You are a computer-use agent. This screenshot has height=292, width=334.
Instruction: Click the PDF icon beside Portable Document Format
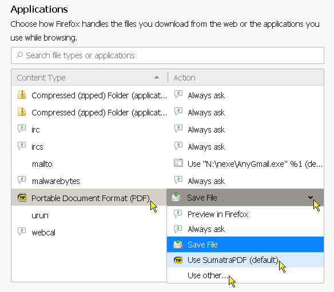tap(22, 197)
